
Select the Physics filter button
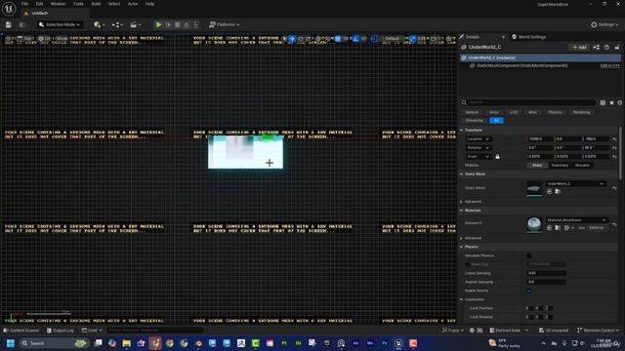coord(555,112)
